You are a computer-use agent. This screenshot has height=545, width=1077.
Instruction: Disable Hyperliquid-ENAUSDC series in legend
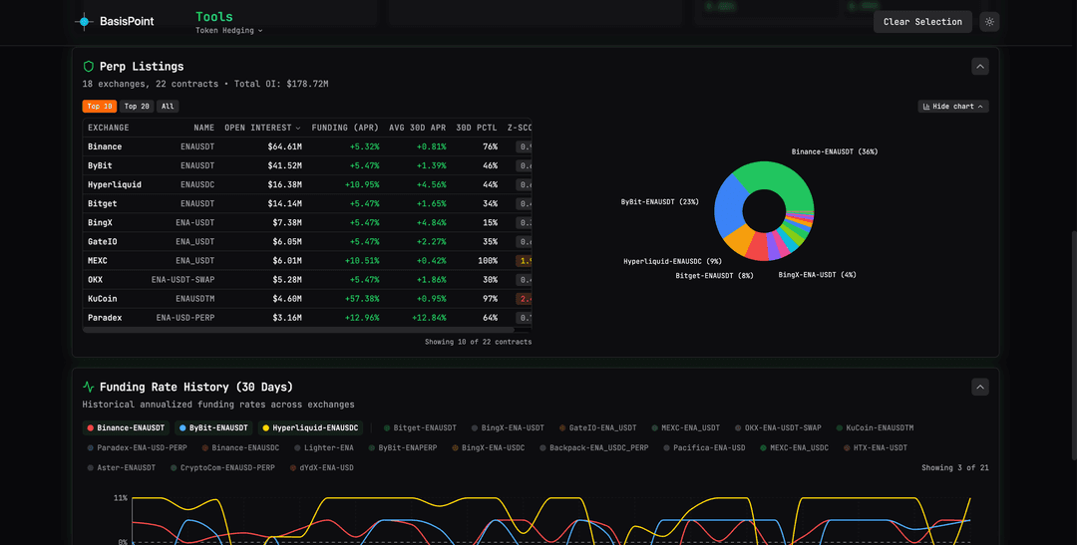pos(309,427)
